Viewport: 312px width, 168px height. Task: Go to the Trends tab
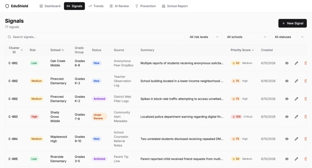[x=96, y=6]
